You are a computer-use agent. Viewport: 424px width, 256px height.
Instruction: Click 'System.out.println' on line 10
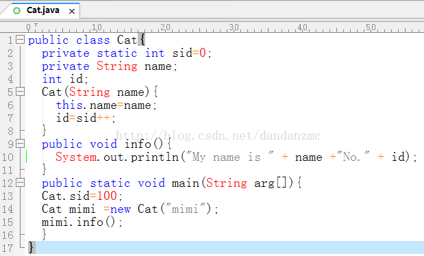tap(117, 157)
